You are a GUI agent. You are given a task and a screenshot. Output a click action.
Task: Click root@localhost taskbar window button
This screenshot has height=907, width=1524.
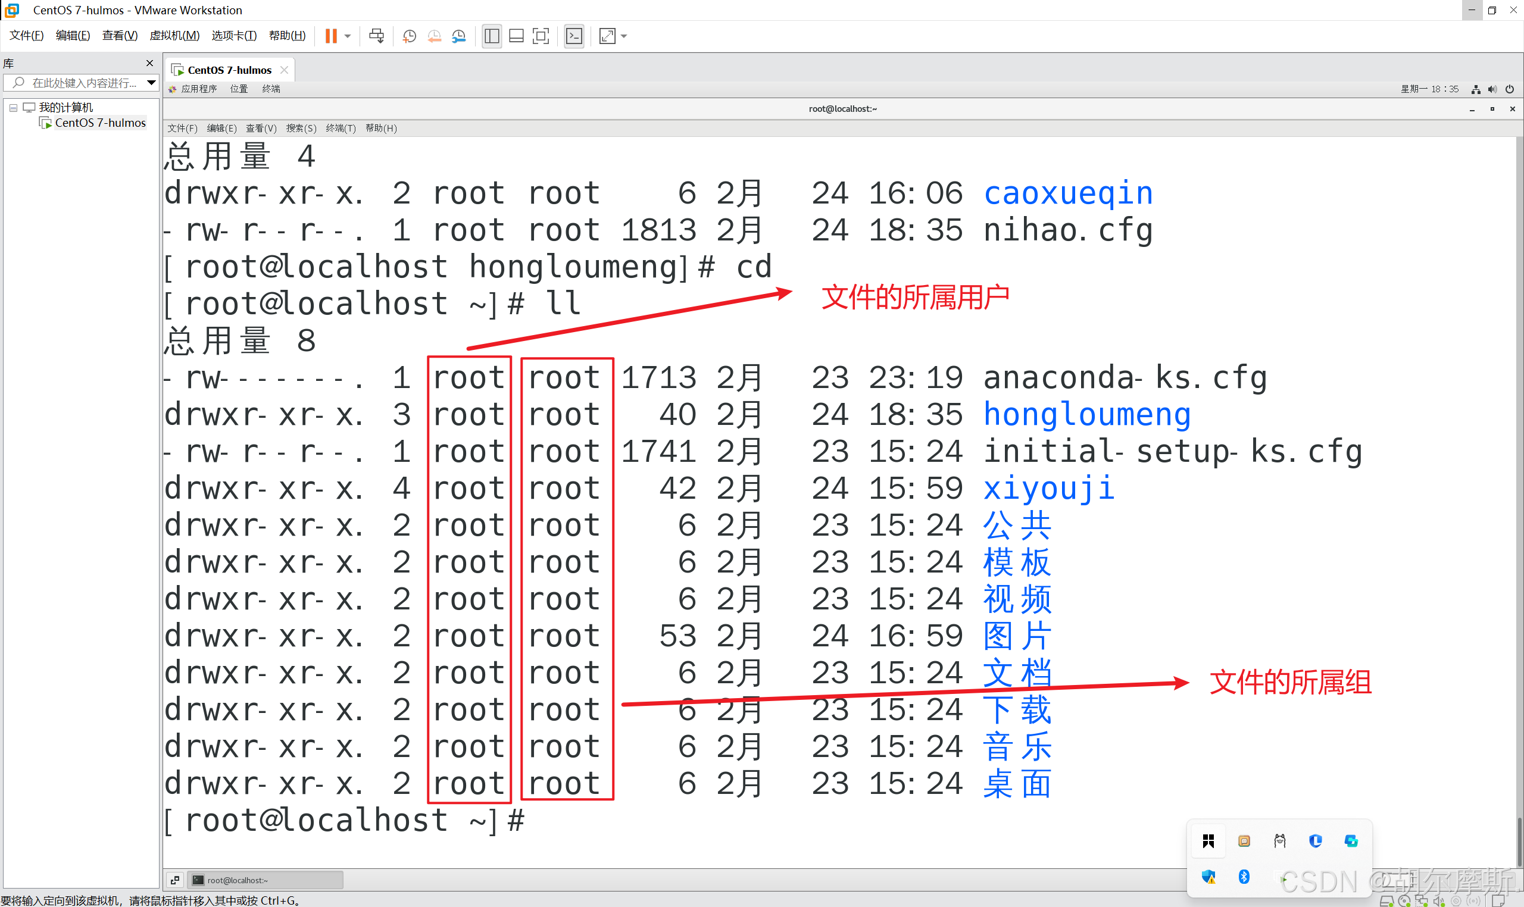(x=265, y=880)
